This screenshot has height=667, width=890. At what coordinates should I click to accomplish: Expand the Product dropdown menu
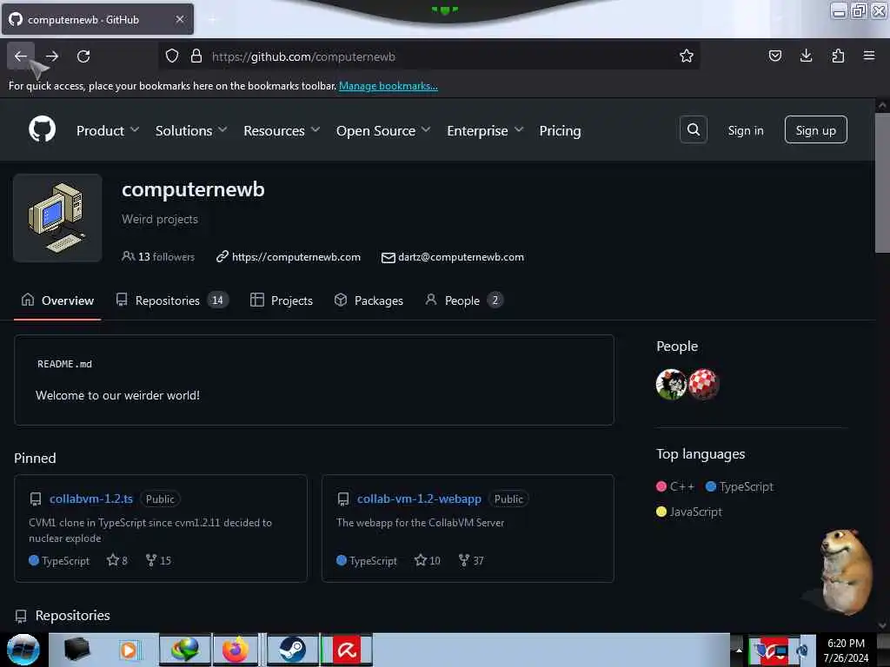(x=108, y=130)
